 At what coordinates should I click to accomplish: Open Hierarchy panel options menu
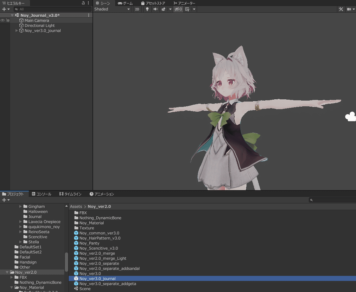(x=88, y=3)
